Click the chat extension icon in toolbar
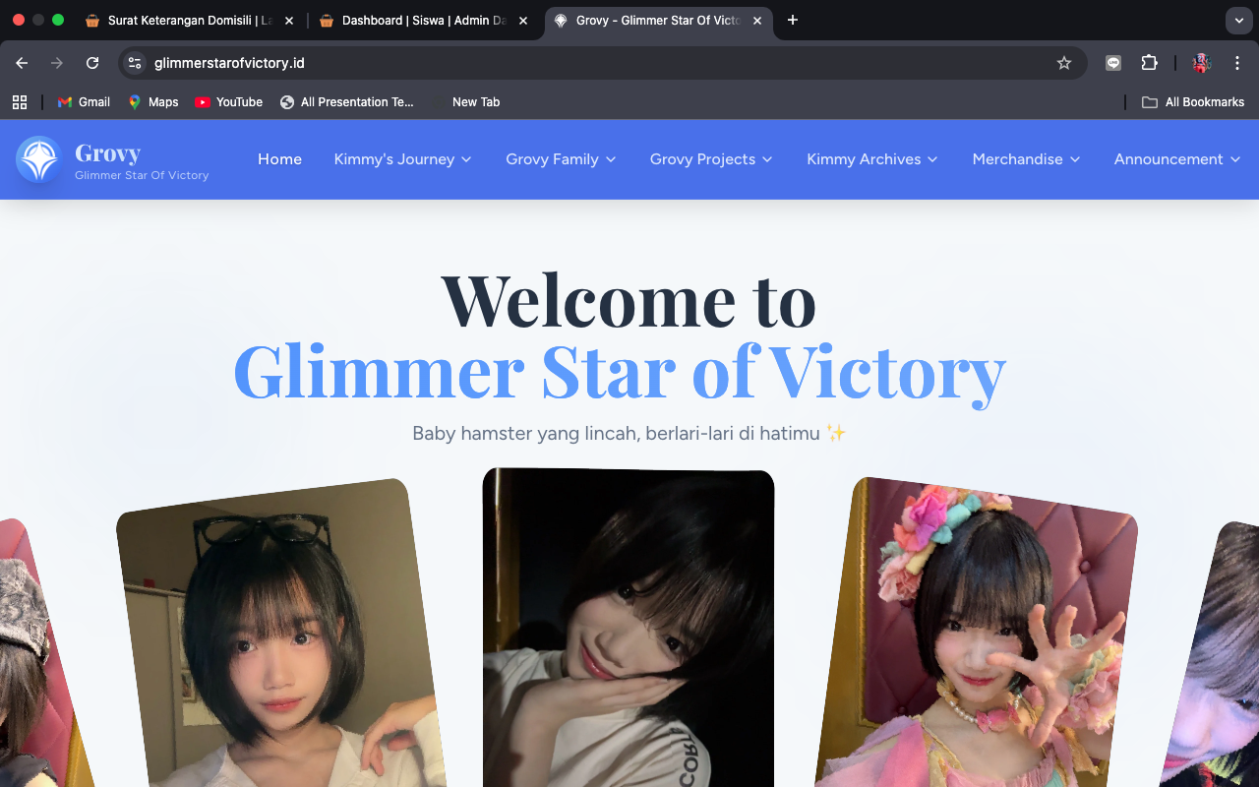The image size is (1259, 787). click(x=1113, y=63)
